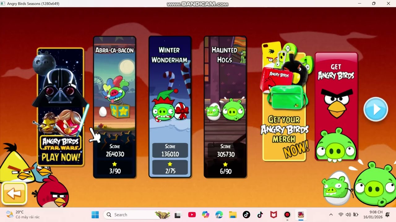Minimize the Angry Birds Seasons window
Image resolution: width=396 pixels, height=222 pixels.
click(x=359, y=4)
